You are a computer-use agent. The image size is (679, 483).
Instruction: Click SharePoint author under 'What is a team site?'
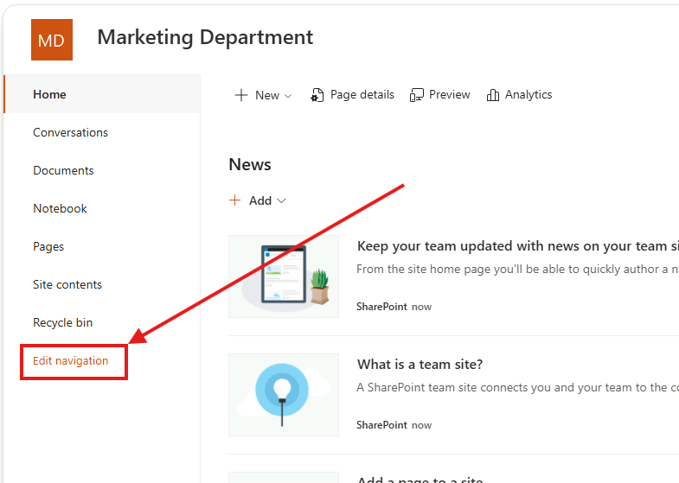[381, 425]
